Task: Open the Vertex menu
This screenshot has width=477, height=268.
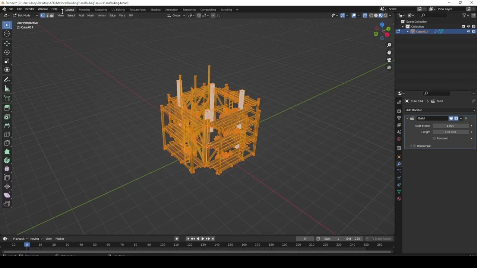Action: click(101, 15)
